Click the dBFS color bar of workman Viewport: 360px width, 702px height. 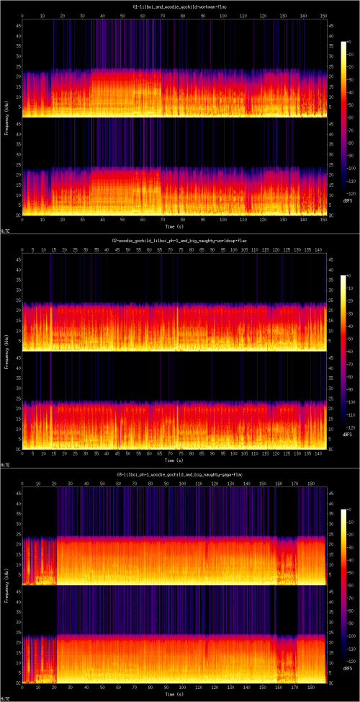point(344,117)
